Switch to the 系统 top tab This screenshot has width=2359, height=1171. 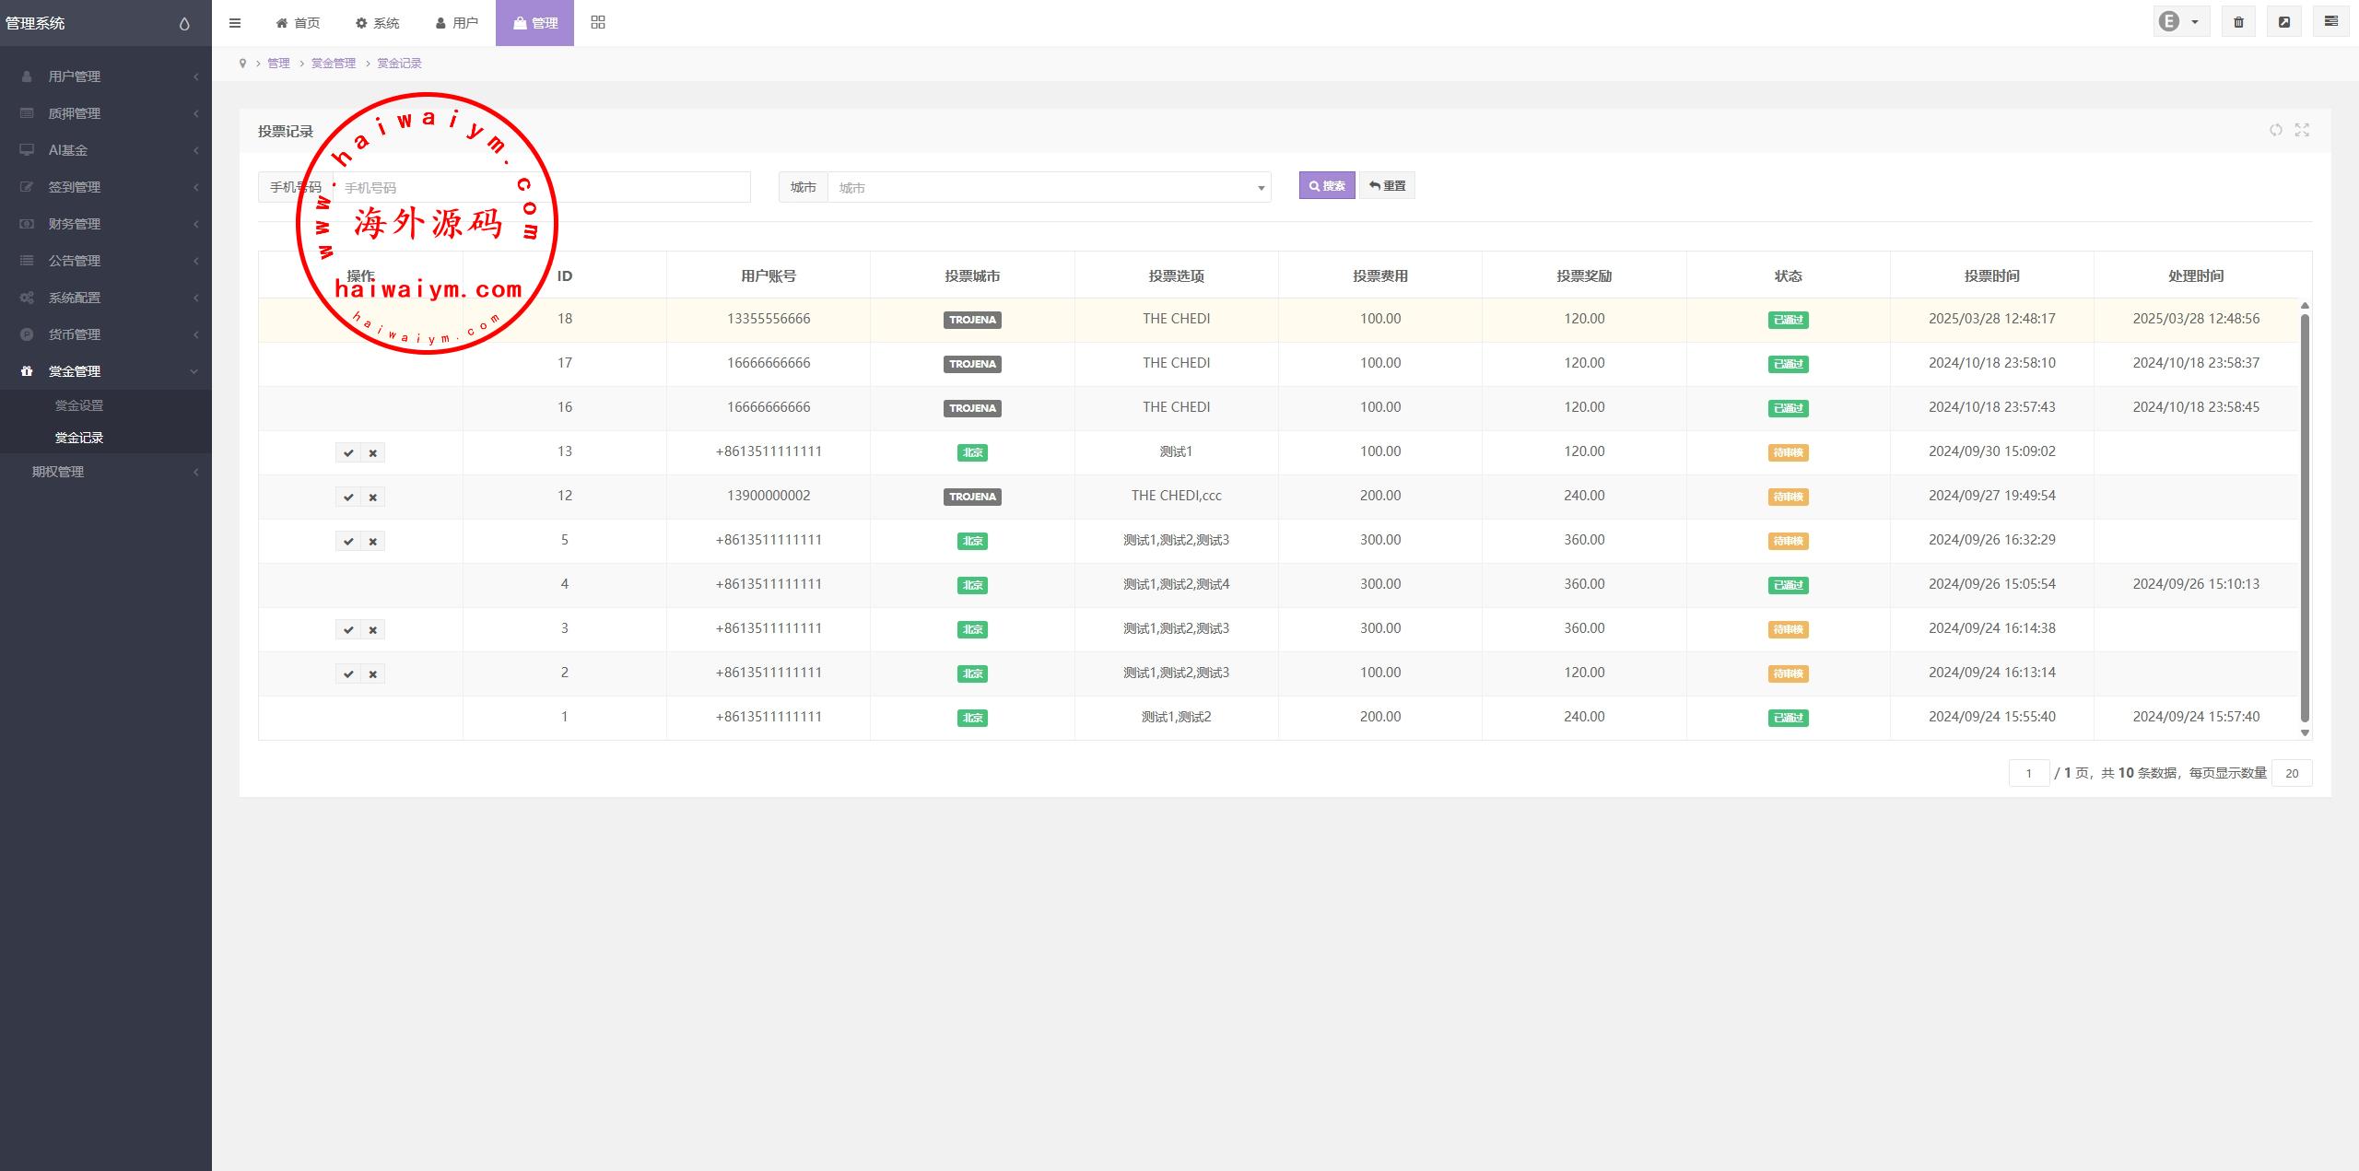378,23
